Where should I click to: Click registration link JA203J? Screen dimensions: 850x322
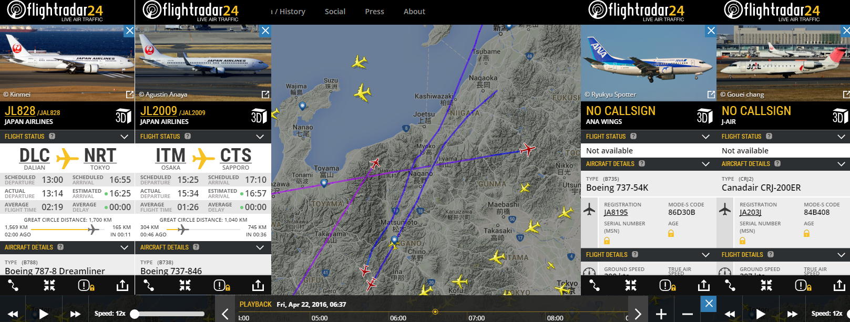point(750,213)
